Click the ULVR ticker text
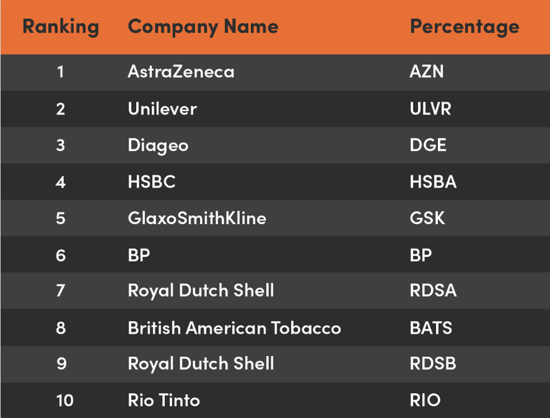Screen dimensions: 550x418 point(430,109)
